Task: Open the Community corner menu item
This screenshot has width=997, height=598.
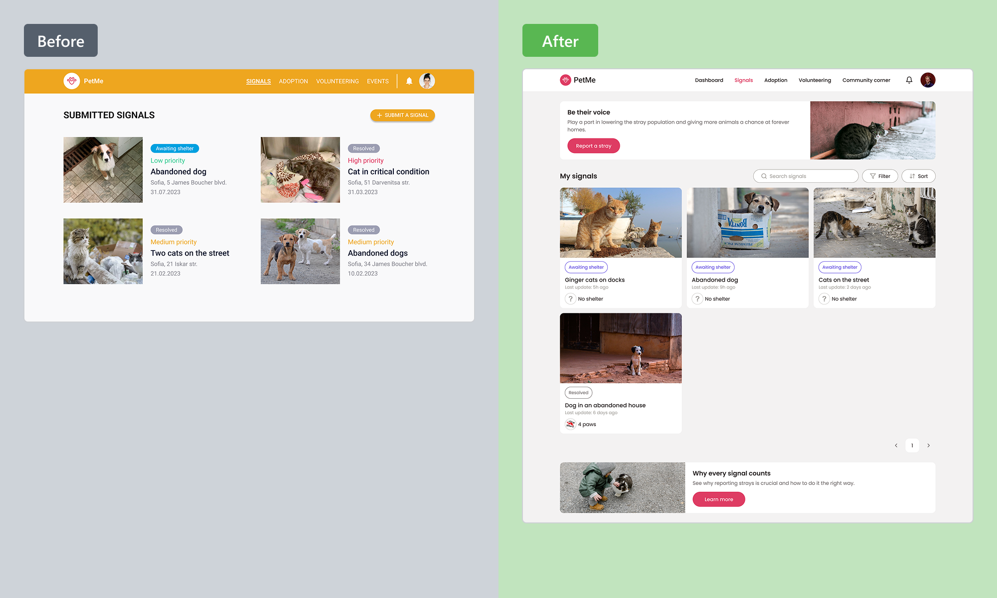Action: [866, 80]
